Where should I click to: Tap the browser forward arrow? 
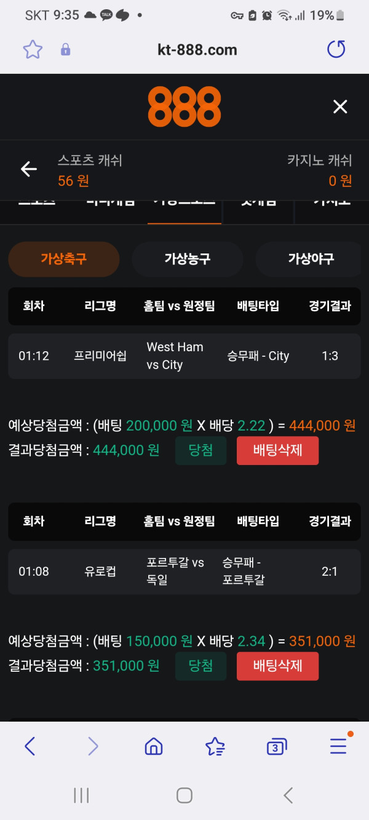pyautogui.click(x=92, y=746)
